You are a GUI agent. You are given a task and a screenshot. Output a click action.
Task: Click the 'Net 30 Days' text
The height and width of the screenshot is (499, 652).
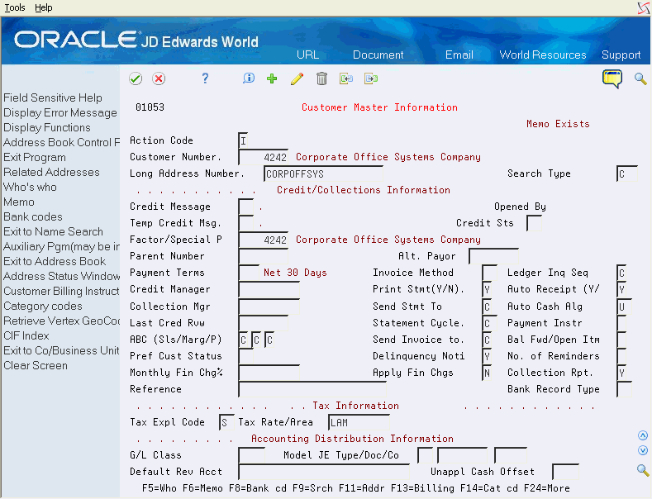click(295, 273)
